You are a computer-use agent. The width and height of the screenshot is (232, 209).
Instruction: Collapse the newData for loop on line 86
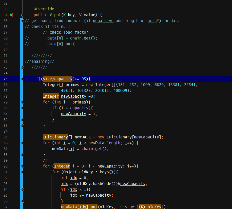click(23, 143)
